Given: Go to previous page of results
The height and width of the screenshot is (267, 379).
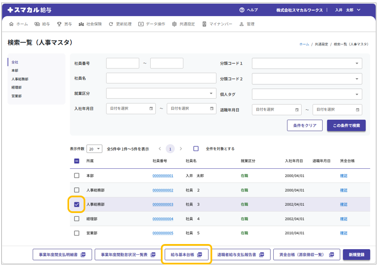Looking at the screenshot, I should 160,149.
